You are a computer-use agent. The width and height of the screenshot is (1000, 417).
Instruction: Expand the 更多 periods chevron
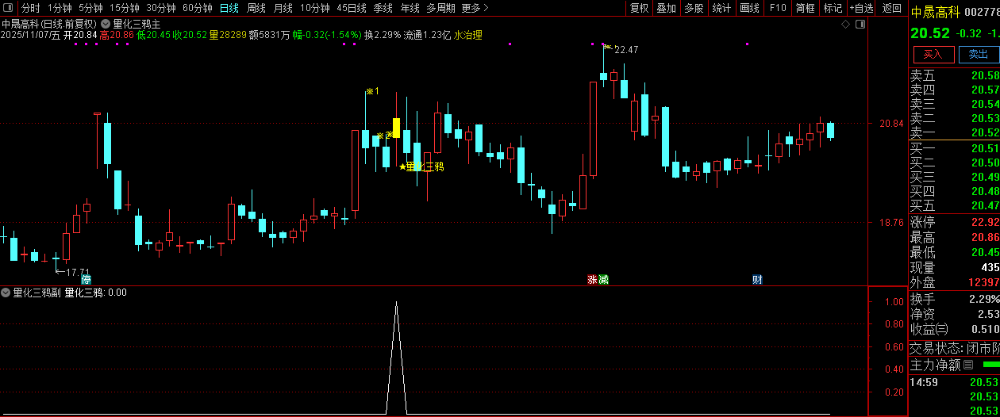click(x=486, y=8)
